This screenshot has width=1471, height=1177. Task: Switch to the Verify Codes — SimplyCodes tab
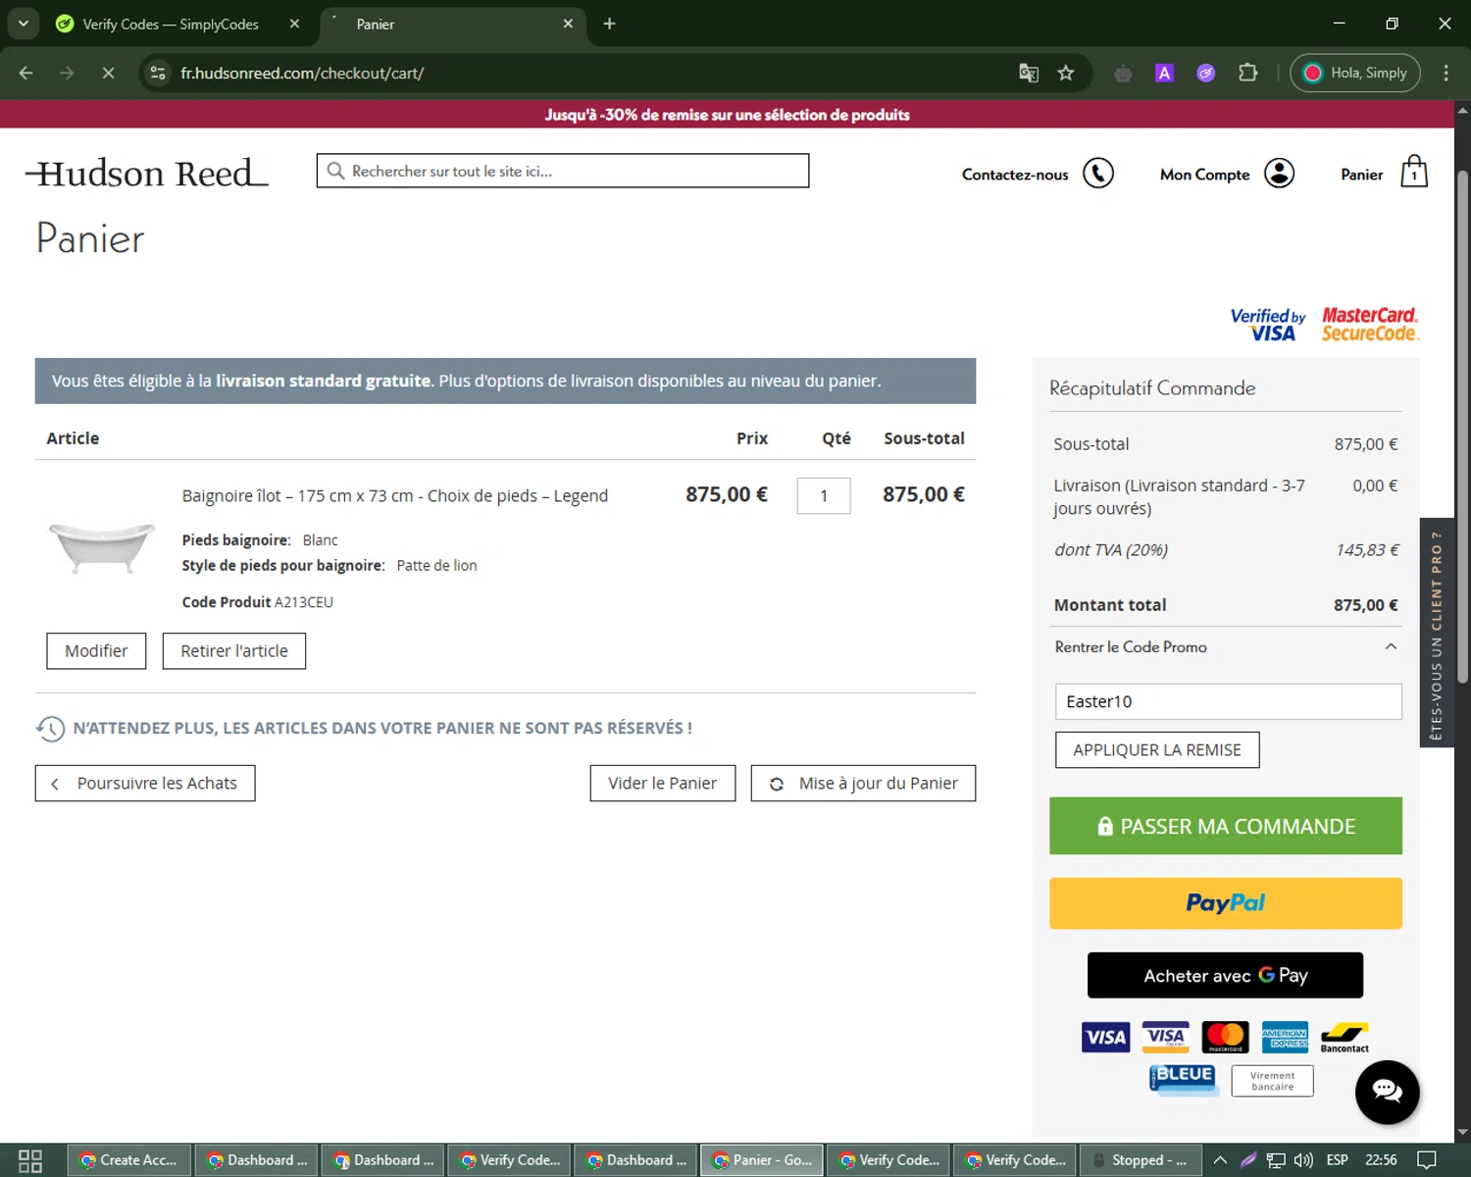click(x=171, y=25)
